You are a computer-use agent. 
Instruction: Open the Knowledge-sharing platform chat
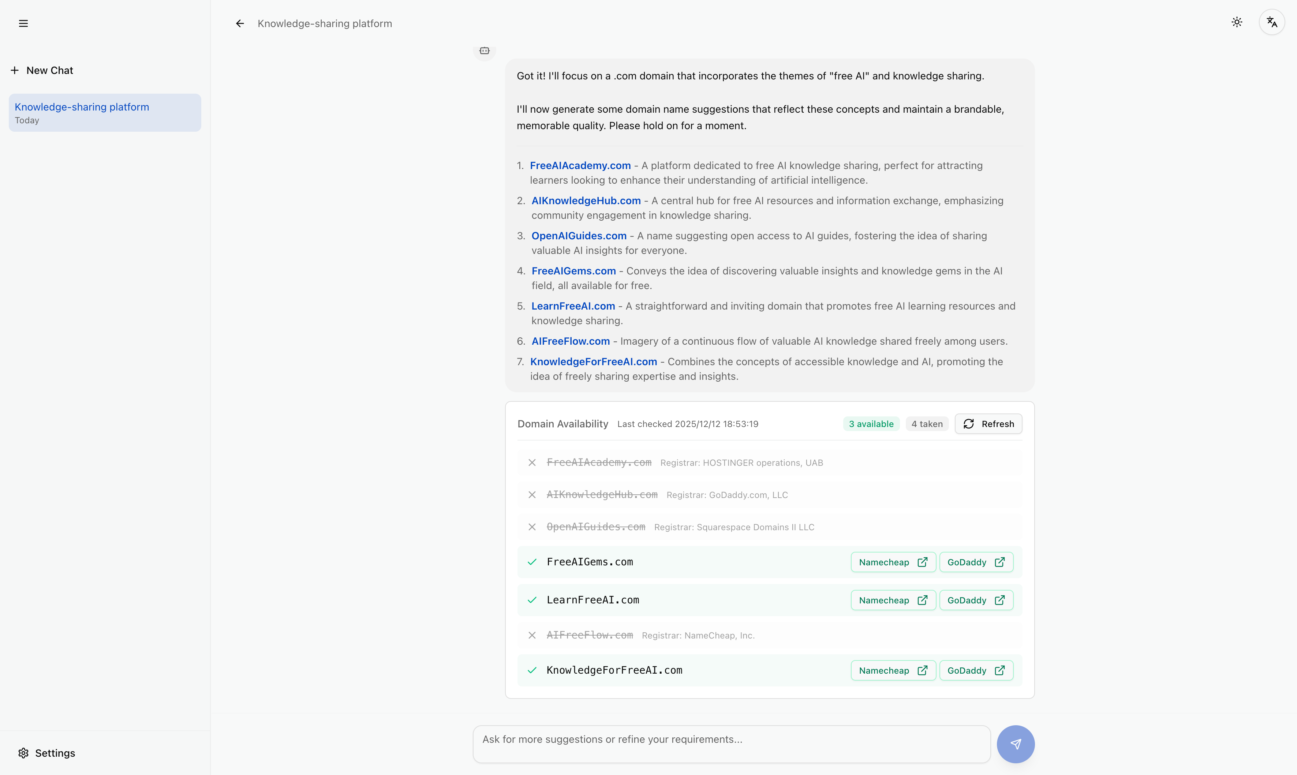pyautogui.click(x=104, y=113)
